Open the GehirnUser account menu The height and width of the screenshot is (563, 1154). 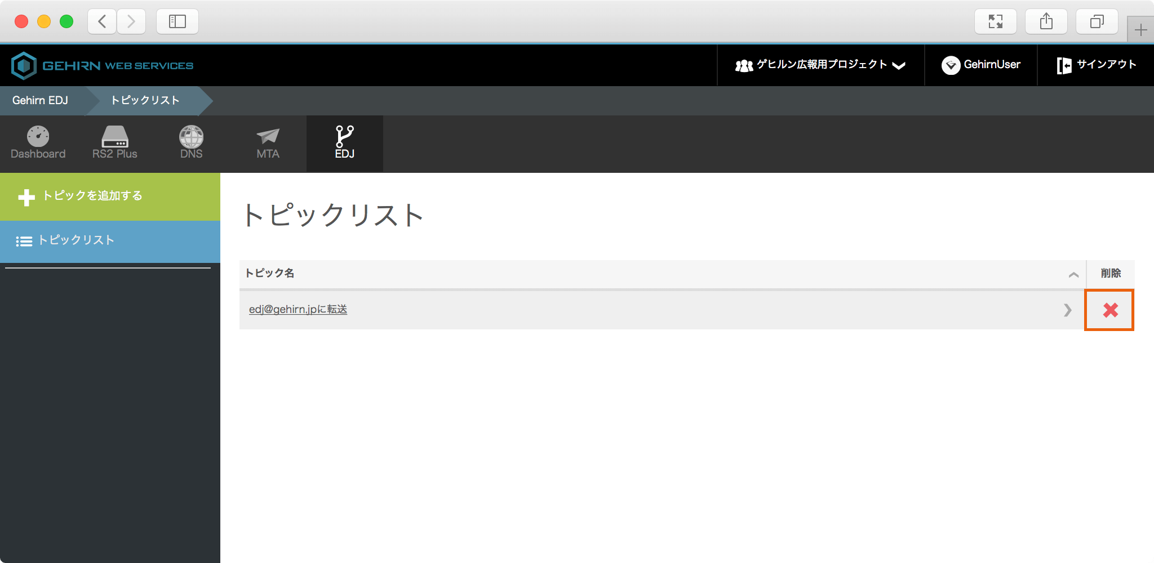tap(981, 65)
